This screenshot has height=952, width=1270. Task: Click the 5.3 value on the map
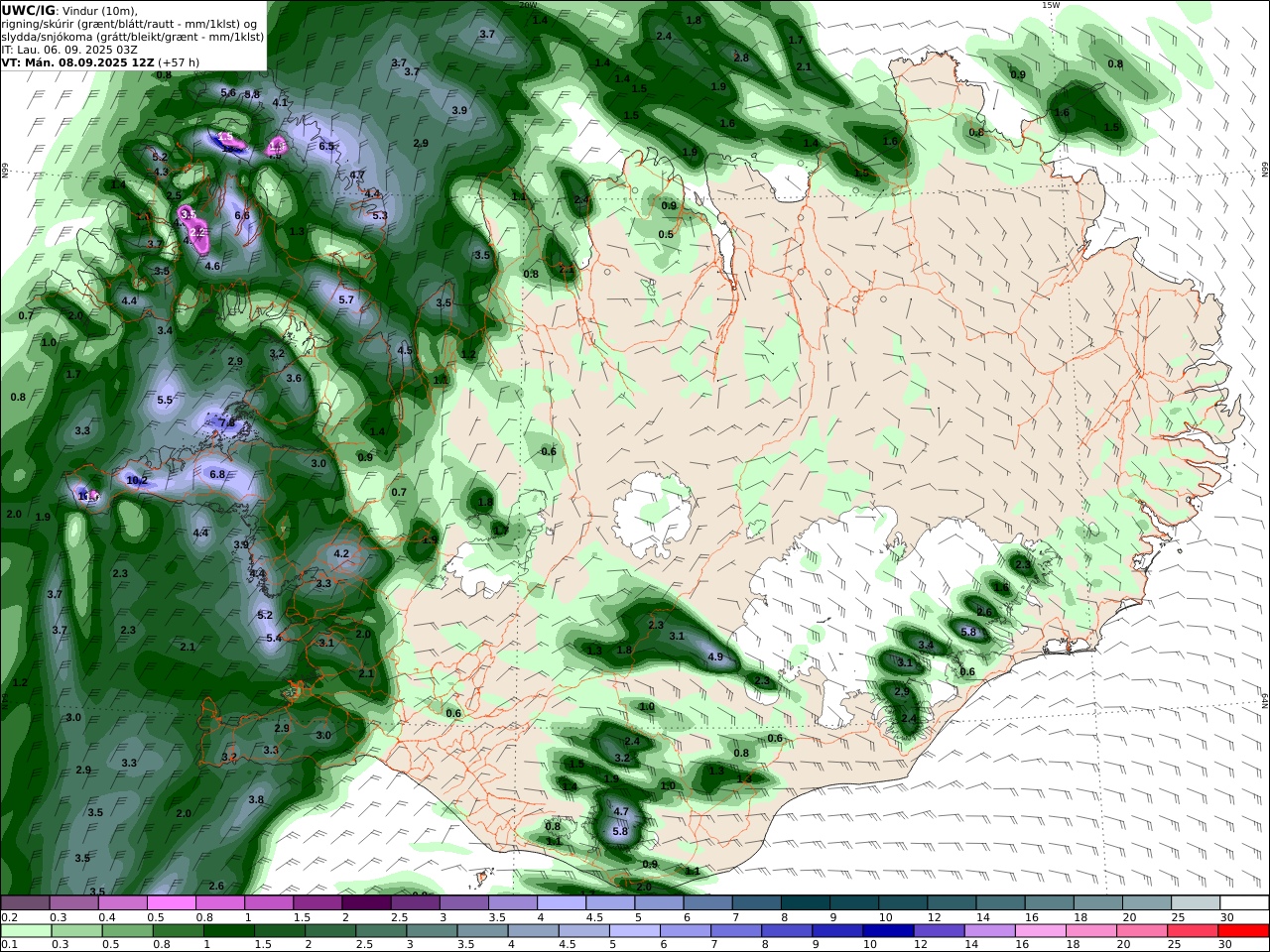tap(379, 215)
